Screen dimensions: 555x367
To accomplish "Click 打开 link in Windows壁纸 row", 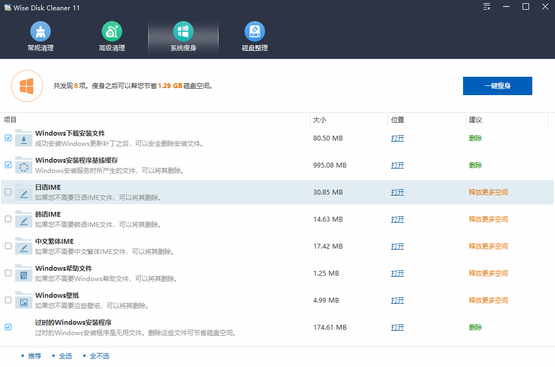I will (398, 300).
